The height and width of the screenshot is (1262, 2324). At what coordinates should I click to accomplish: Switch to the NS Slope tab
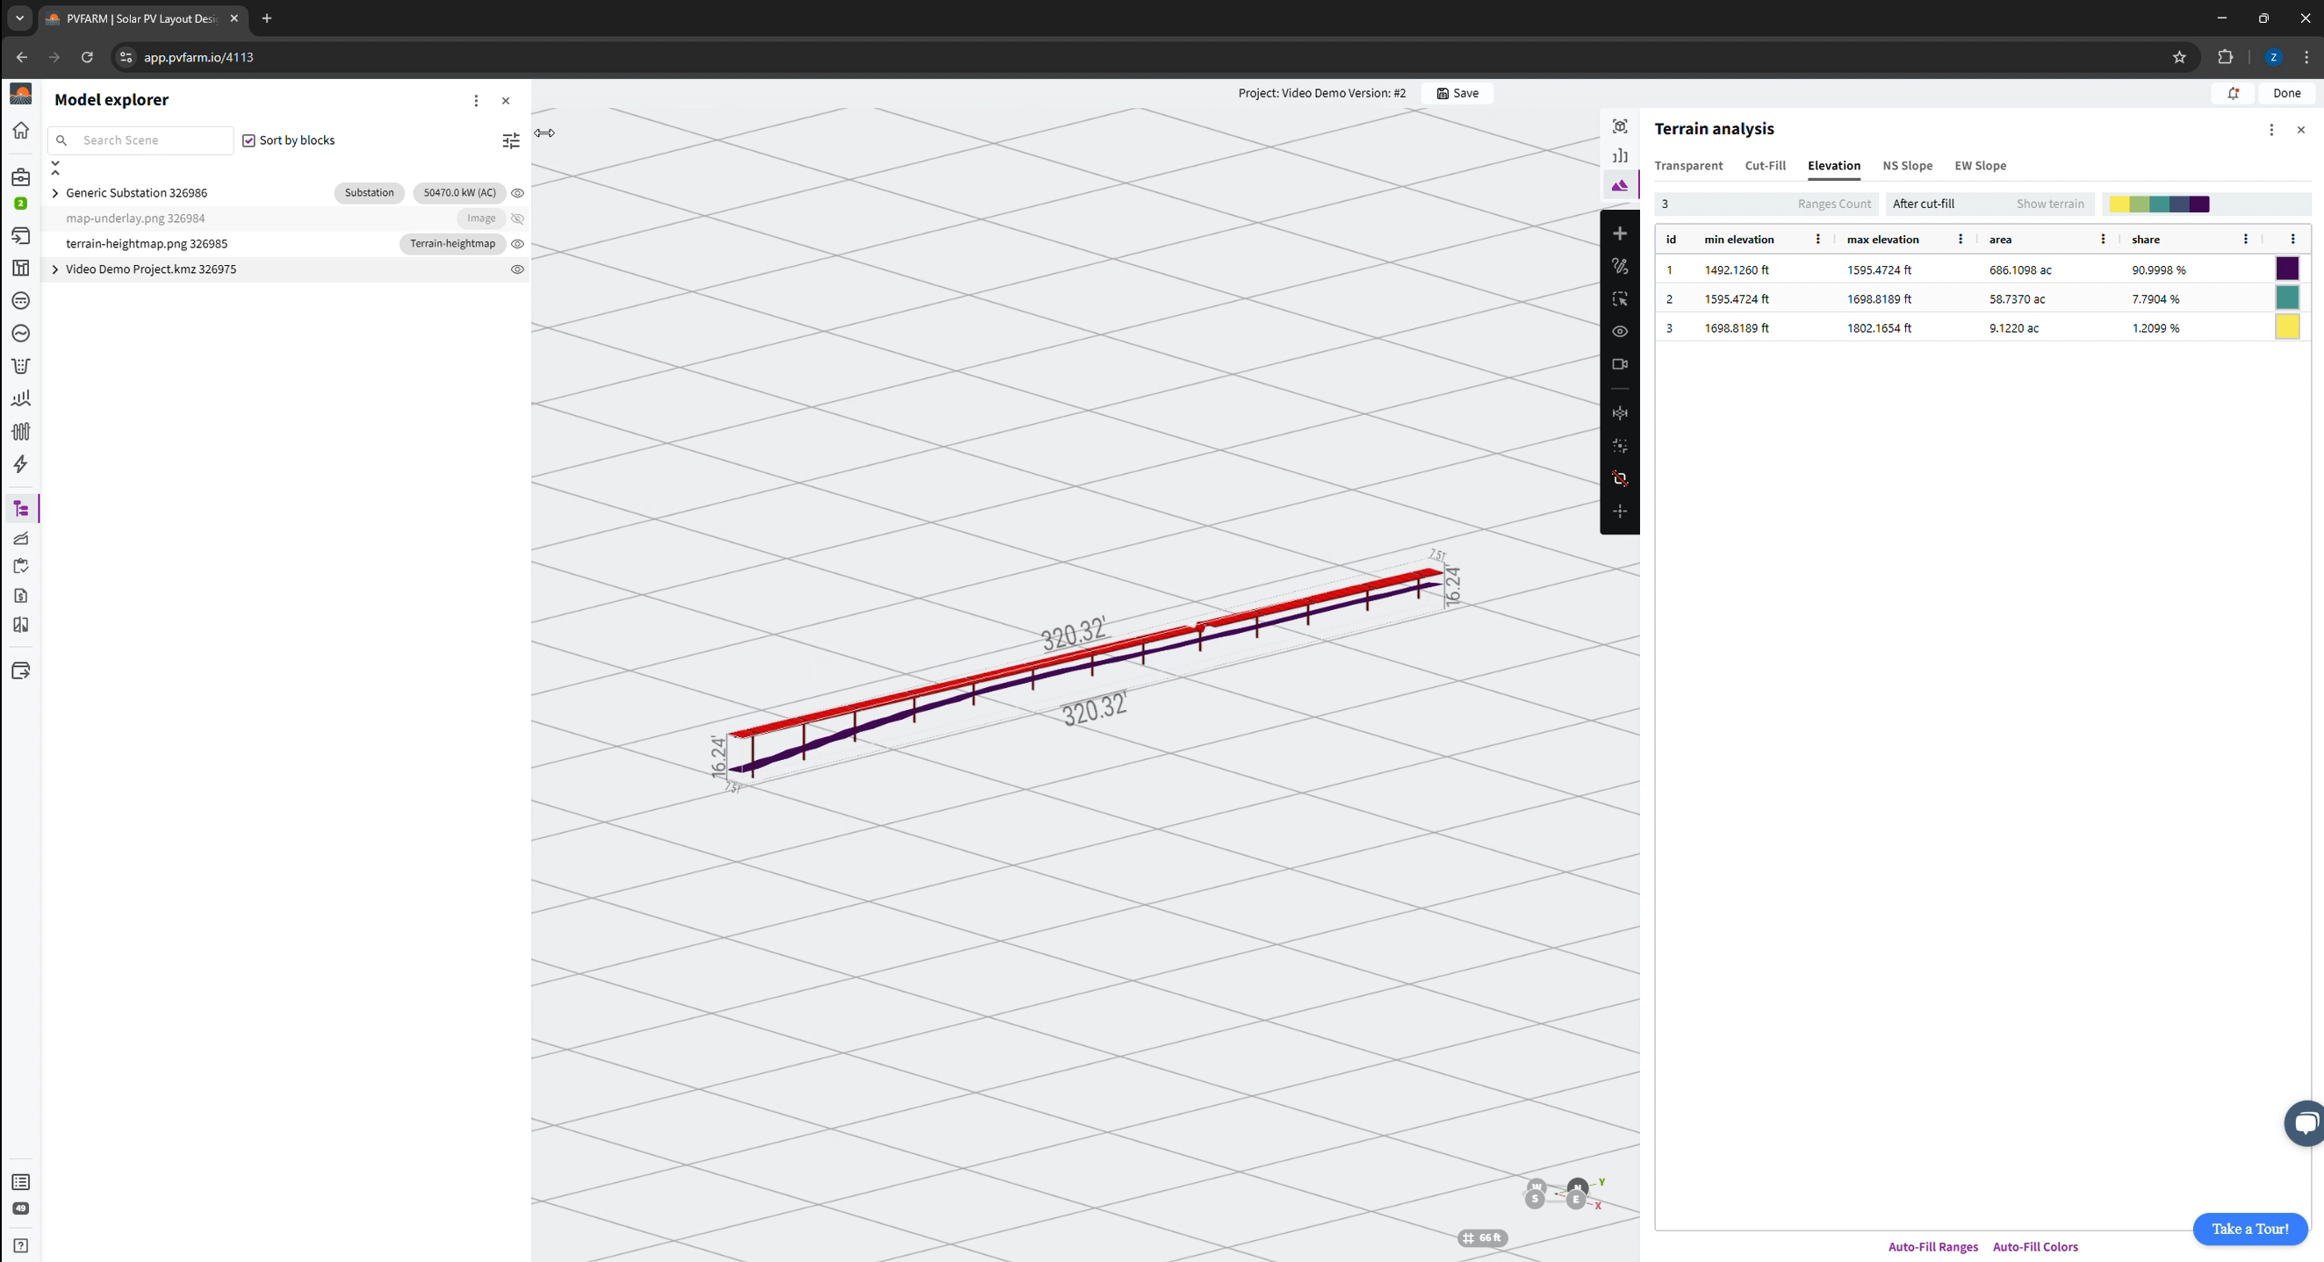[1906, 166]
